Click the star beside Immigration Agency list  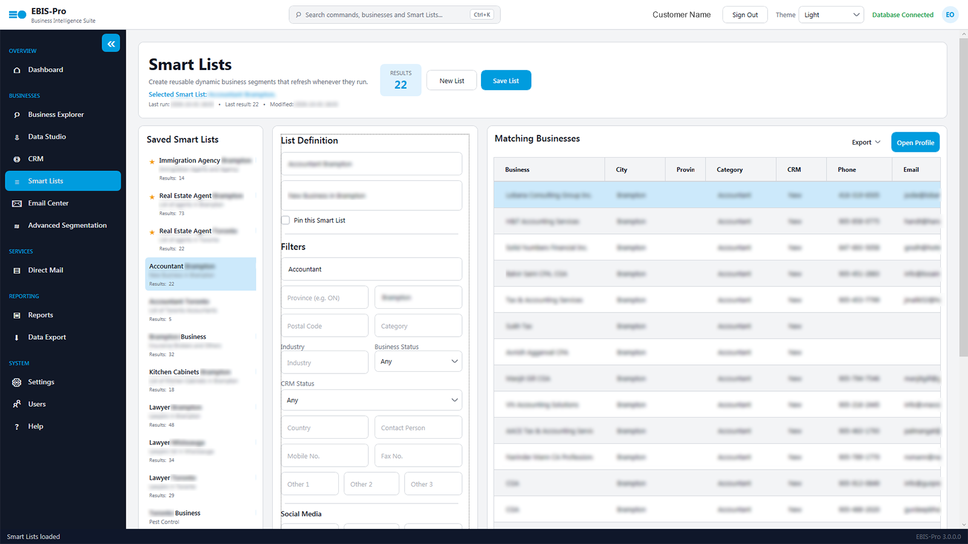coord(152,161)
